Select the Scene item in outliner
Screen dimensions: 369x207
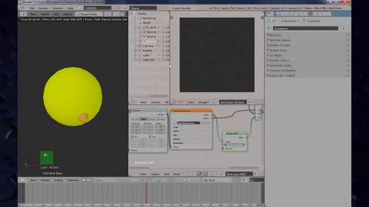pos(142,14)
